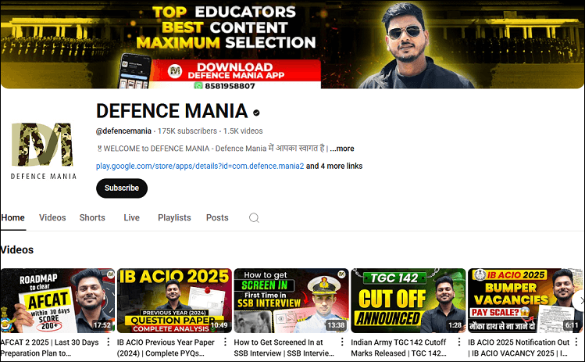The width and height of the screenshot is (585, 362).
Task: Play the TGC 142 Cut Off Announced thumbnail
Action: (408, 300)
